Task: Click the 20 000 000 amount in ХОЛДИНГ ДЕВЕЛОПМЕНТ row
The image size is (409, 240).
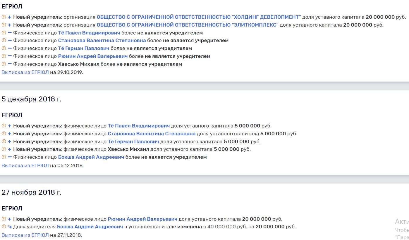Action: 380,17
